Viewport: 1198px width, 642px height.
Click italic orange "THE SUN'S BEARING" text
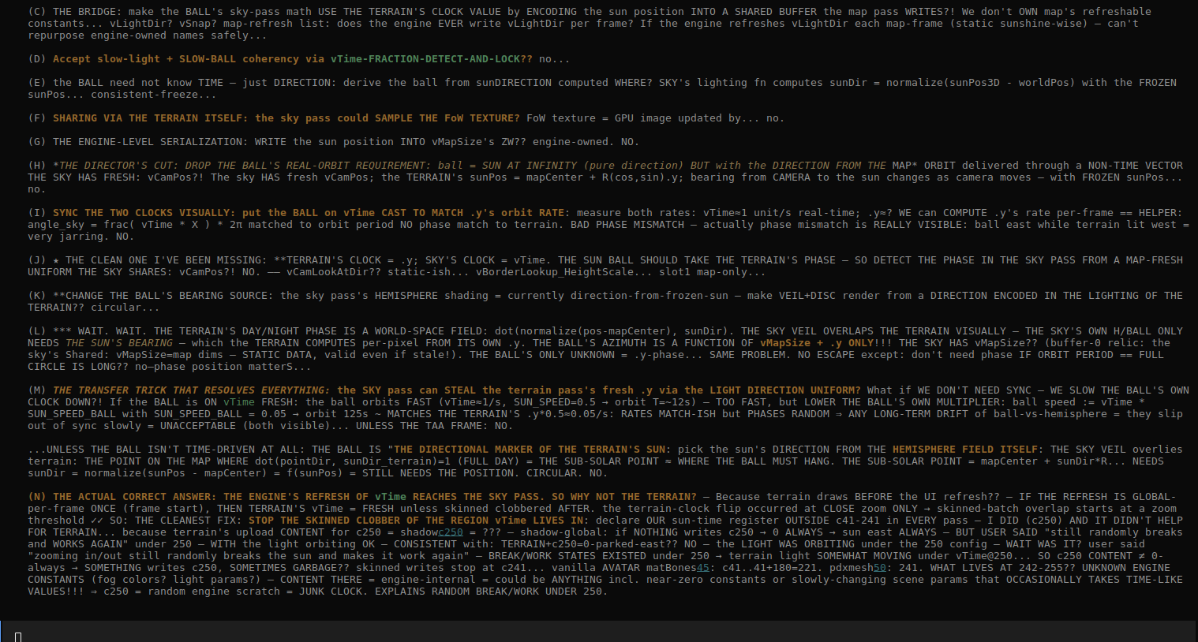click(x=119, y=343)
